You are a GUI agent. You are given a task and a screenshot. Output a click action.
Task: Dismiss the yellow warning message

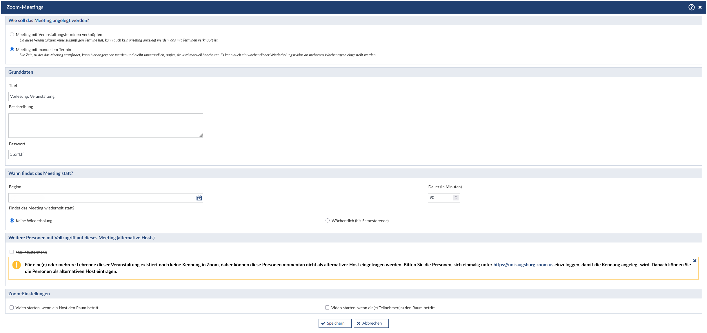[695, 261]
